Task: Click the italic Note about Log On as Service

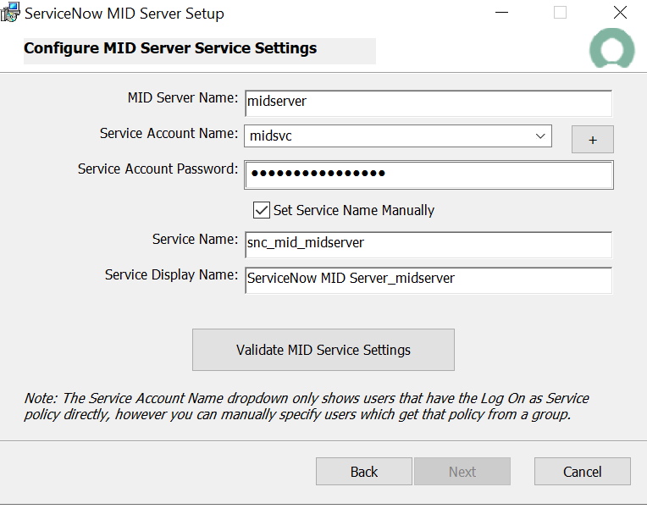Action: 307,407
